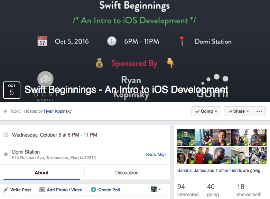The height and width of the screenshot is (199, 270).
Task: Select the Write Post option
Action: [x=20, y=190]
